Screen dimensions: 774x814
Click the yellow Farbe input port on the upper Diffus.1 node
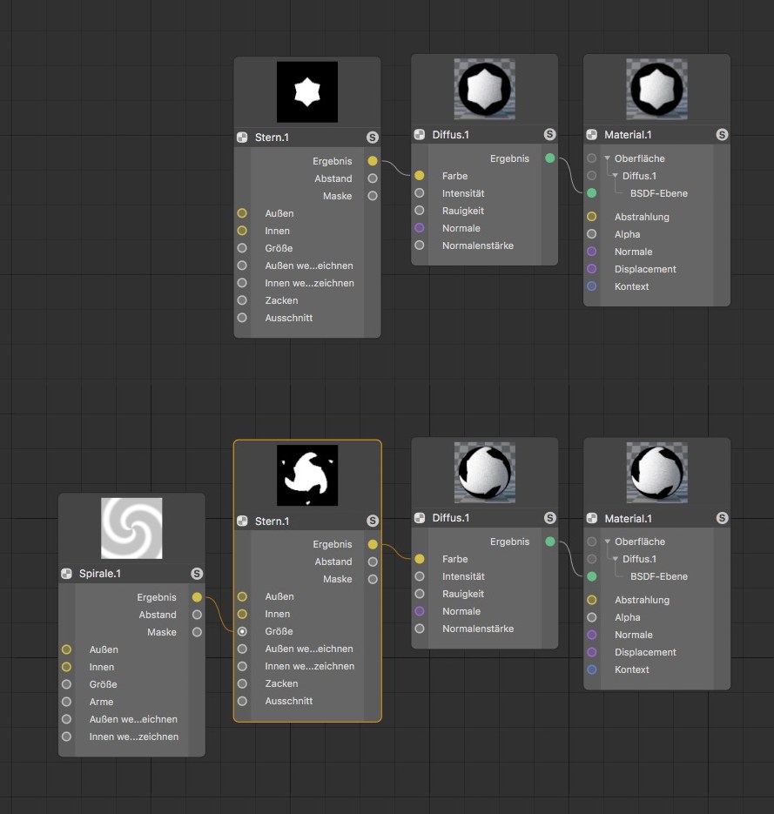coord(420,176)
